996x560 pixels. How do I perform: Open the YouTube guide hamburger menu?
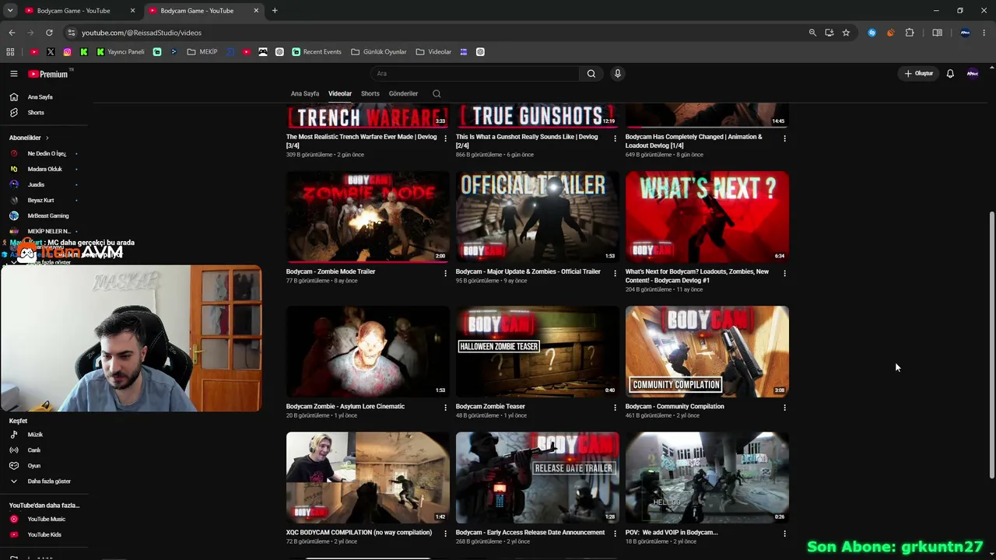coord(13,74)
